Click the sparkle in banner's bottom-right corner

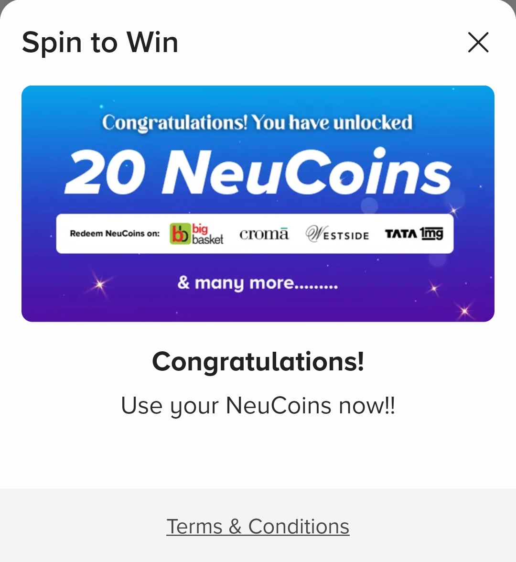point(464,311)
